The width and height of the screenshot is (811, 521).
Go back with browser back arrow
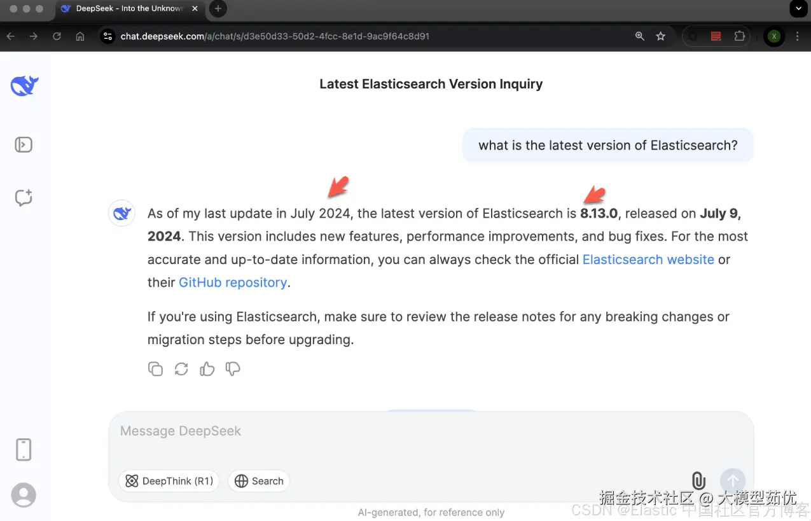coord(11,36)
